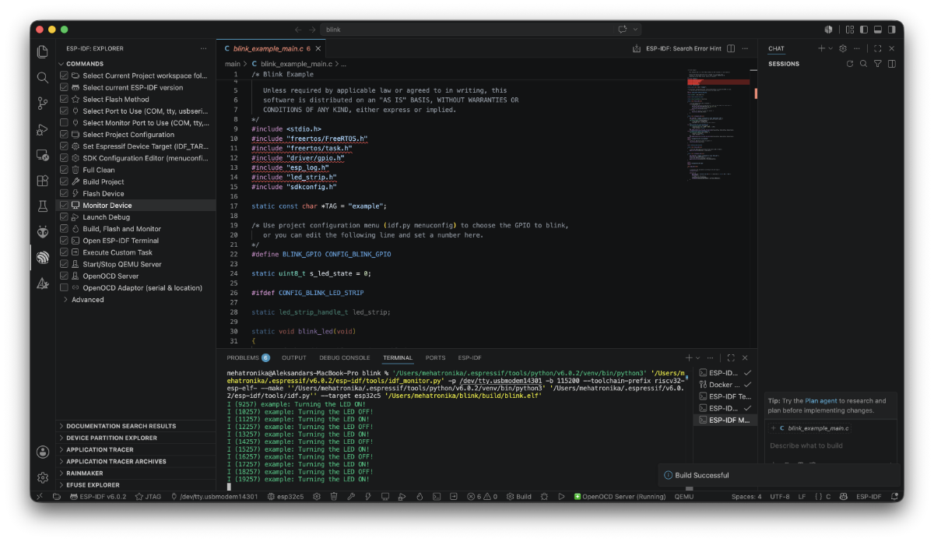Enable checkbox for OpenOCD Adaptor (serial & location)
Screen dimensions: 934x542
point(65,287)
